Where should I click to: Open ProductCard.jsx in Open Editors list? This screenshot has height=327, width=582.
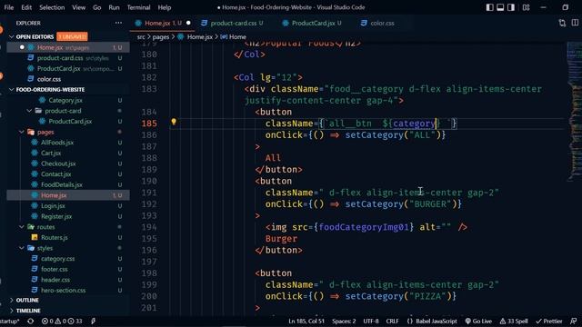[68, 69]
